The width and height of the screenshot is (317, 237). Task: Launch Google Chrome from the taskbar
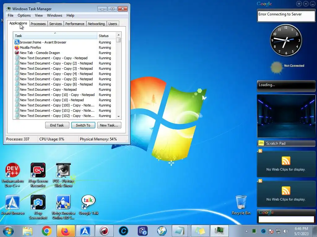tap(46, 231)
